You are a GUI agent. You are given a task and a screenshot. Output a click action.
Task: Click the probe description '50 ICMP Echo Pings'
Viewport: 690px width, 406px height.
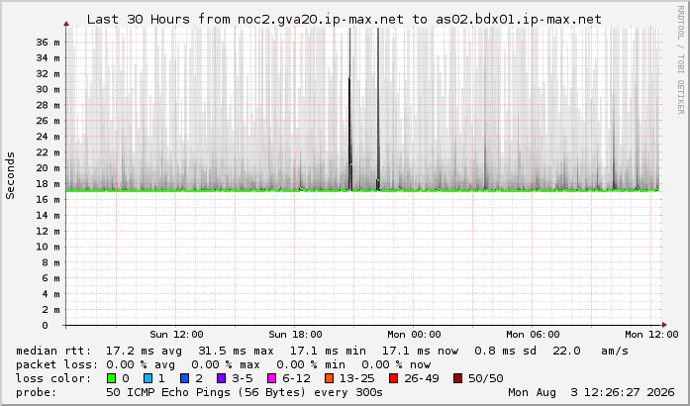coord(170,392)
